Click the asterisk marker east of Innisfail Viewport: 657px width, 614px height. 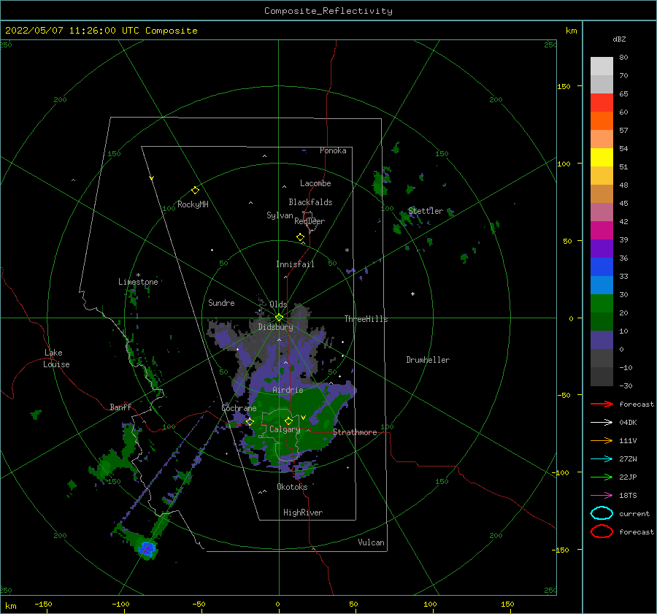tap(347, 250)
